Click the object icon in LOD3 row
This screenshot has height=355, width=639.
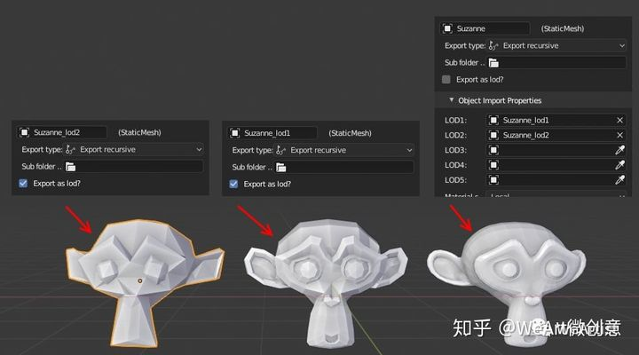click(x=493, y=150)
